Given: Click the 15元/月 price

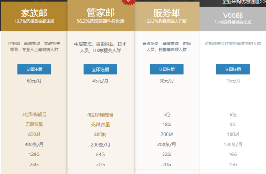Looking at the screenshot, I should (233, 81).
